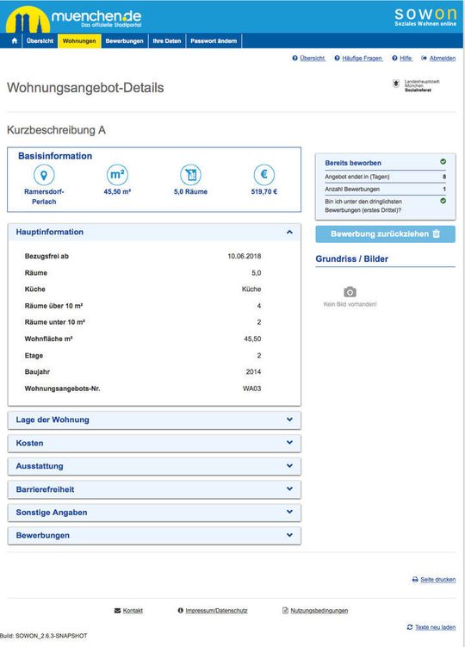Open the Wohnungen tab
The image size is (465, 647).
click(x=79, y=40)
